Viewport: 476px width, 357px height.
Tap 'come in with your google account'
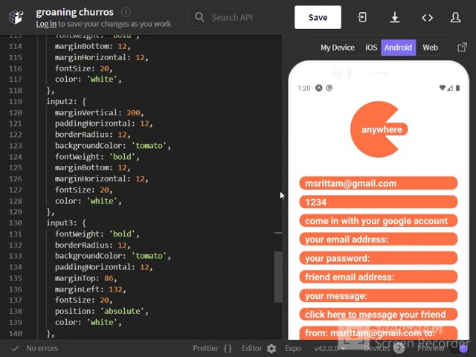379,221
